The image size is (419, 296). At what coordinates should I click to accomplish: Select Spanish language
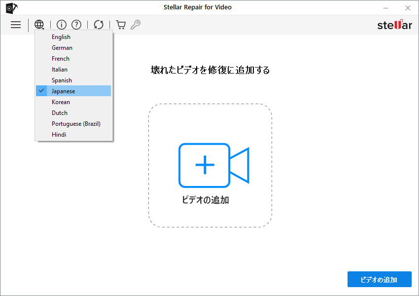tap(73, 80)
